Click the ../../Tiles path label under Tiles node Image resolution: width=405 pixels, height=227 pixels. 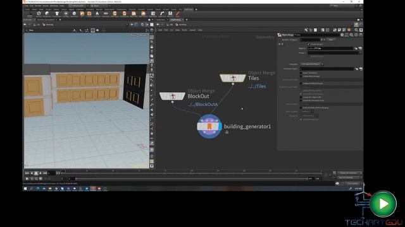click(x=257, y=86)
